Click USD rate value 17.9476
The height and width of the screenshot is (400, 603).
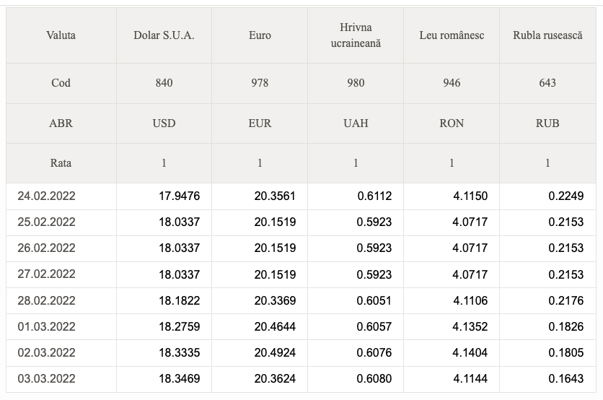point(179,196)
